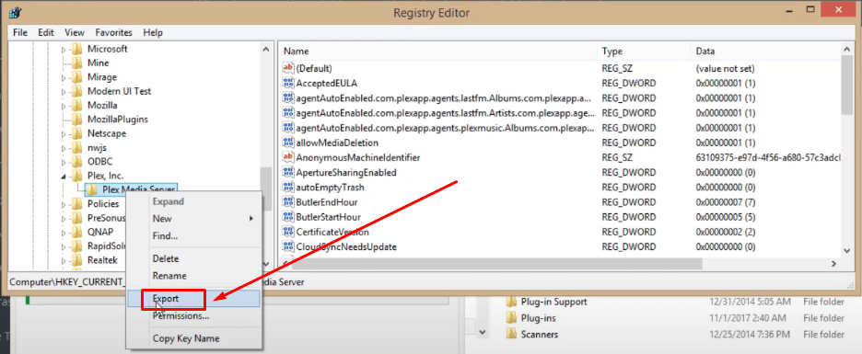Image resolution: width=862 pixels, height=354 pixels.
Task: Click the AcceptedEULA DWORD value icon
Action: point(288,84)
